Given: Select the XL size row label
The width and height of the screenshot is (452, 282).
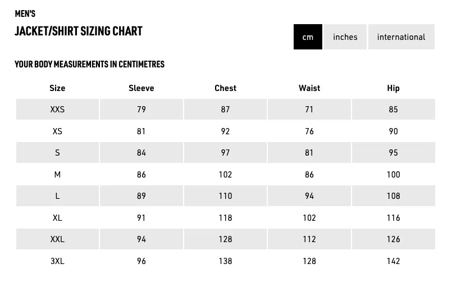Looking at the screenshot, I should click(x=57, y=218).
